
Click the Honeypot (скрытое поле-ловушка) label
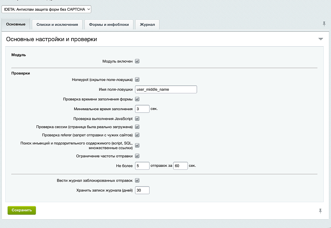(x=102, y=80)
